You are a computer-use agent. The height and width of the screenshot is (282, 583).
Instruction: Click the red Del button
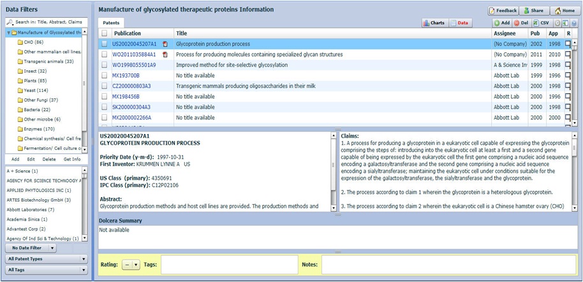coord(520,23)
